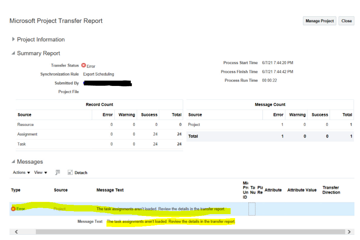The image size is (360, 240).
Task: Open the Actions menu
Action: tap(19, 172)
